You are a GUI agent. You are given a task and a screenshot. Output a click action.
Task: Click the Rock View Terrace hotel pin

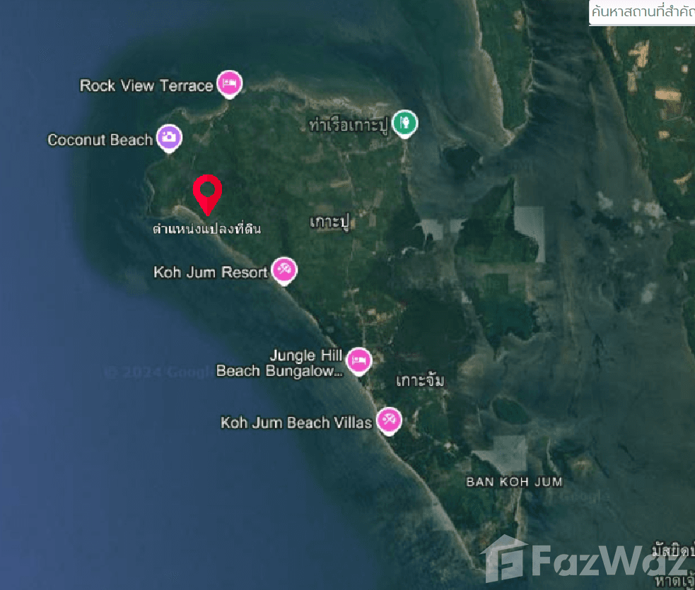229,83
